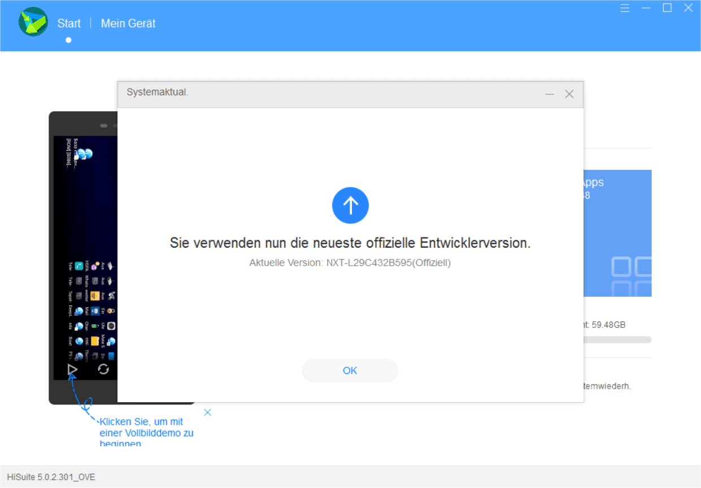Close the Systemaktual. dialog
701x488 pixels.
pos(569,94)
